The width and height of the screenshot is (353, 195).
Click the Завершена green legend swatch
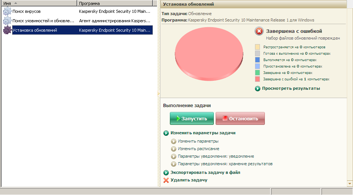(x=257, y=72)
